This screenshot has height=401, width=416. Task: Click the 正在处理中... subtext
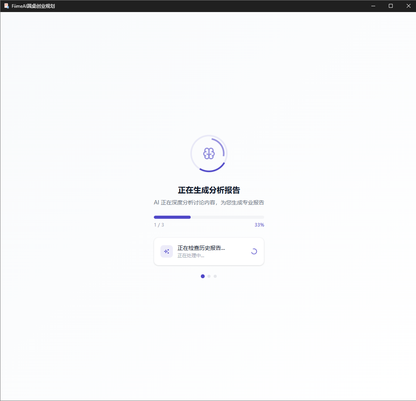point(191,256)
